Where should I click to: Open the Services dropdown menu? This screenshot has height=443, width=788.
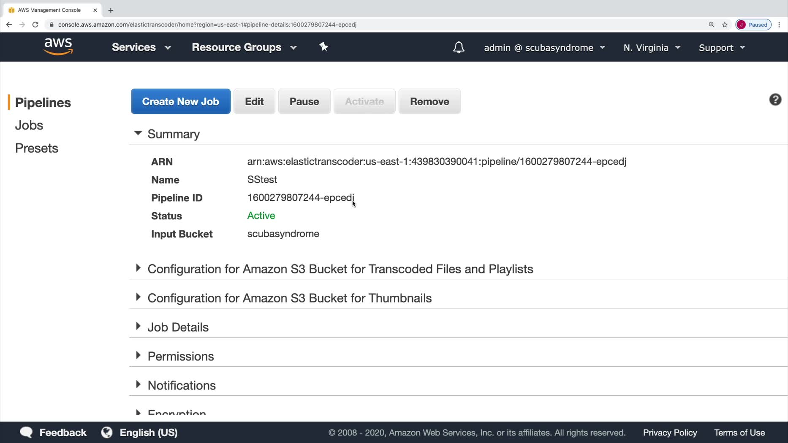tap(141, 47)
